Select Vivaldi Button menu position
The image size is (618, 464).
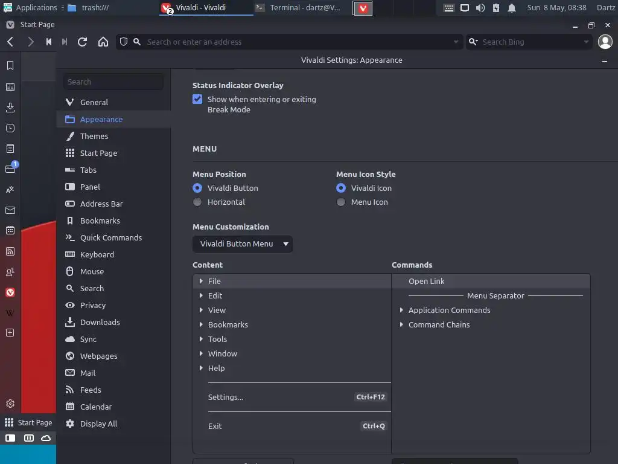click(197, 188)
